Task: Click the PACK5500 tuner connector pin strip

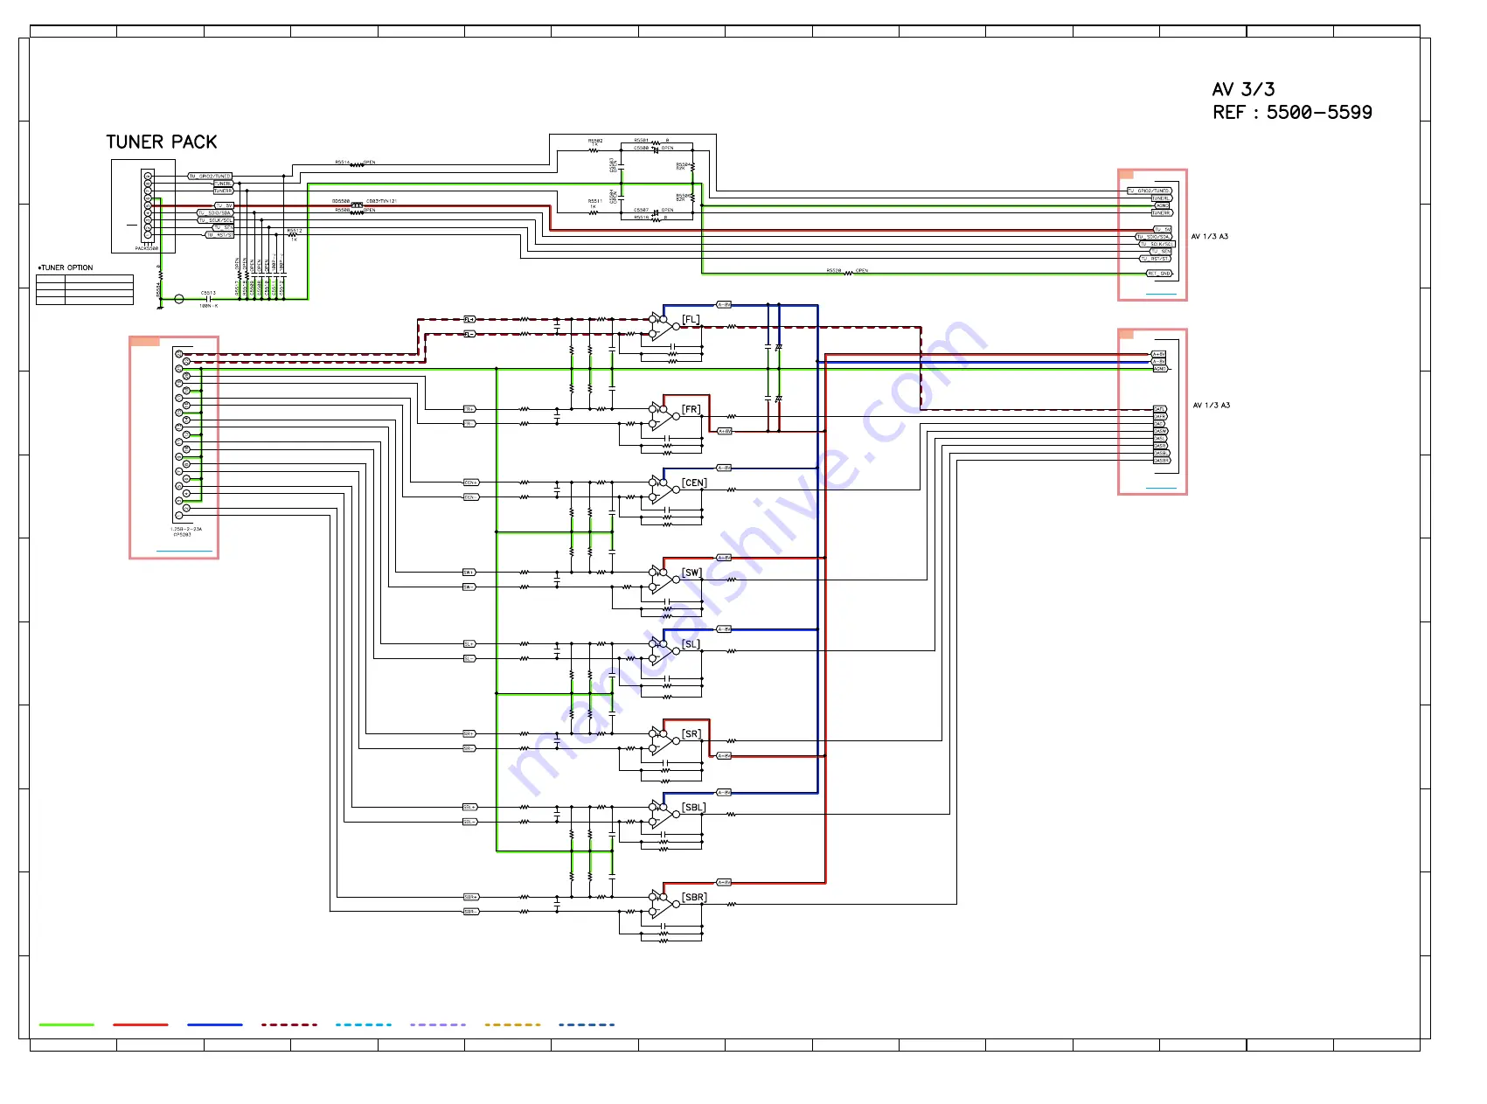Action: coord(148,205)
